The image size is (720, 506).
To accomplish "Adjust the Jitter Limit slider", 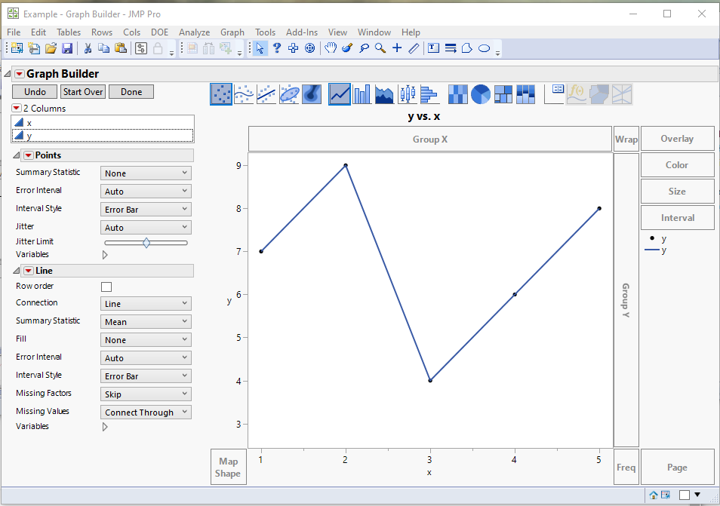I will pos(146,242).
